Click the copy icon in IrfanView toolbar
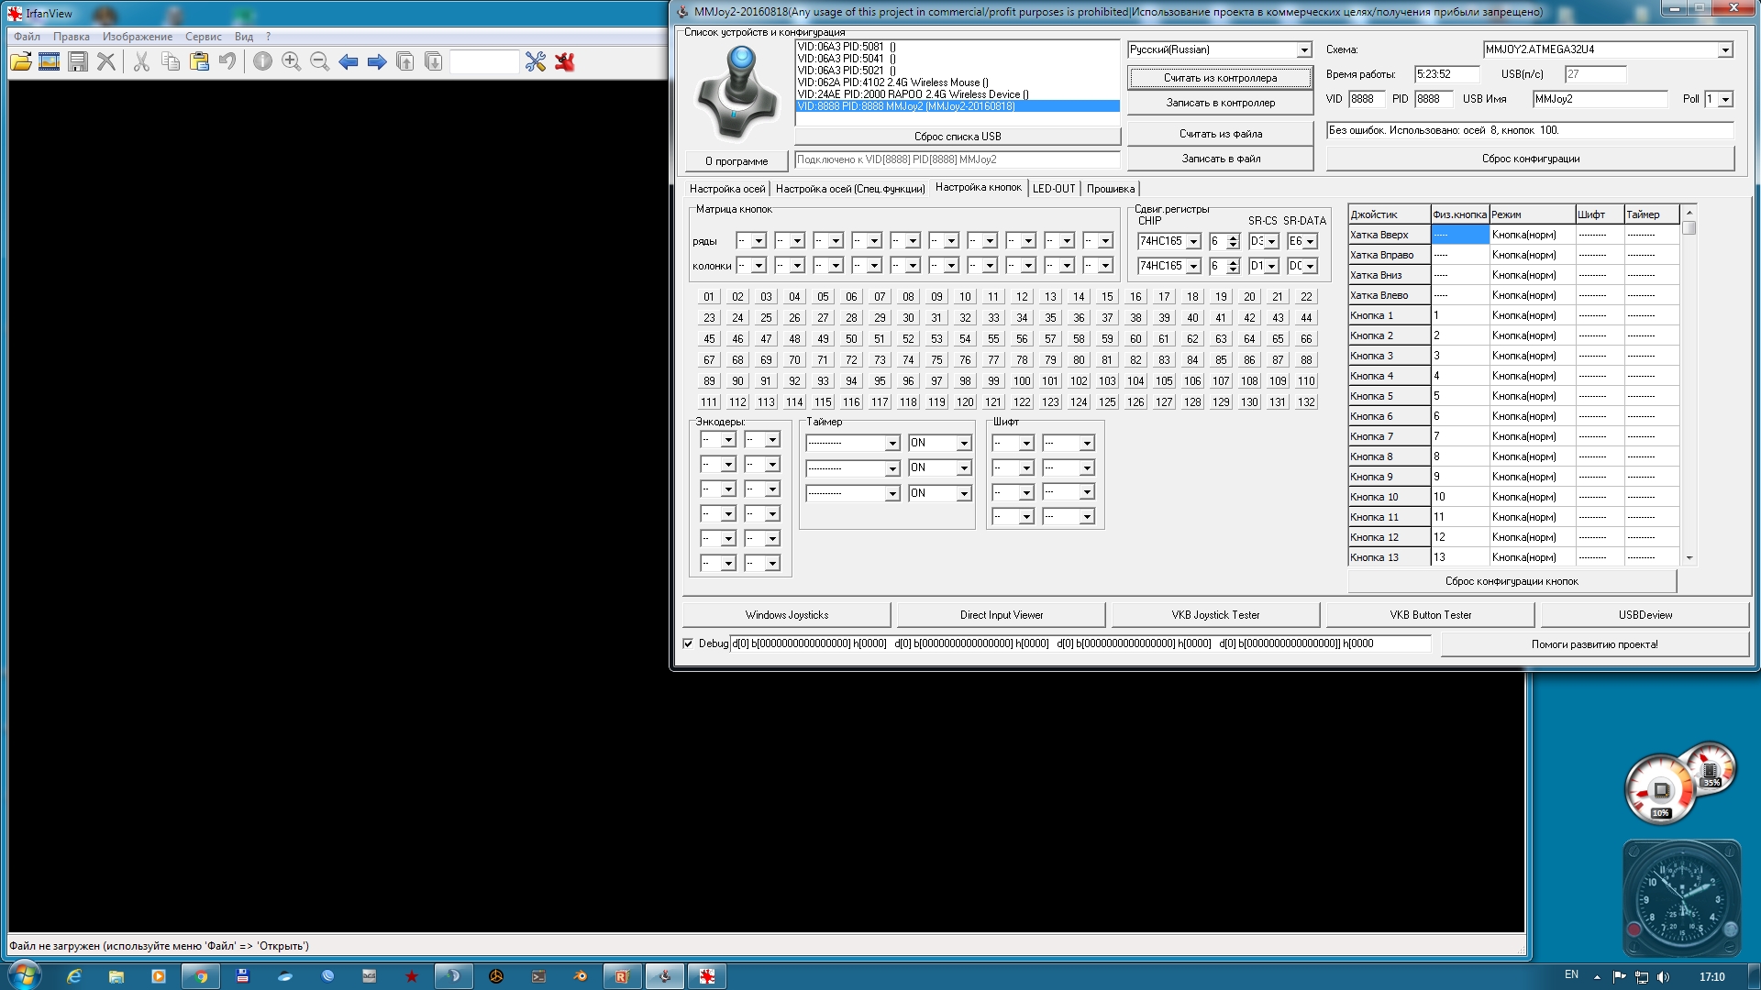Viewport: 1761px width, 990px height. (171, 61)
